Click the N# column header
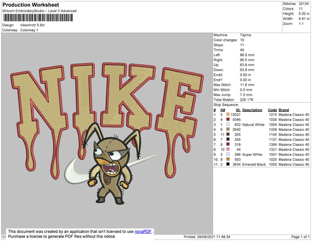 223,110
